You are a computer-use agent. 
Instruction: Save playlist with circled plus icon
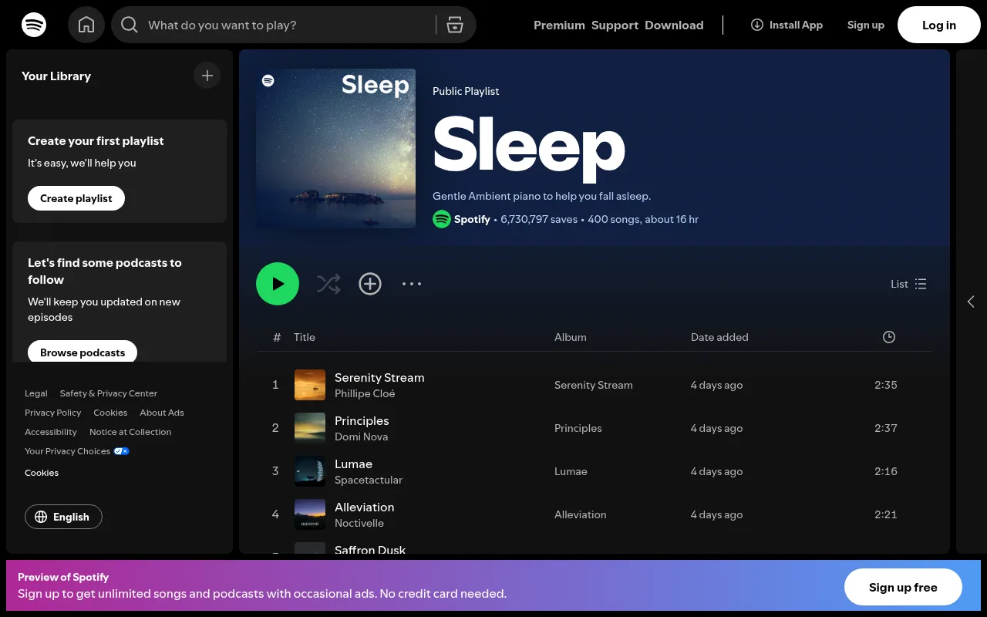pos(370,284)
